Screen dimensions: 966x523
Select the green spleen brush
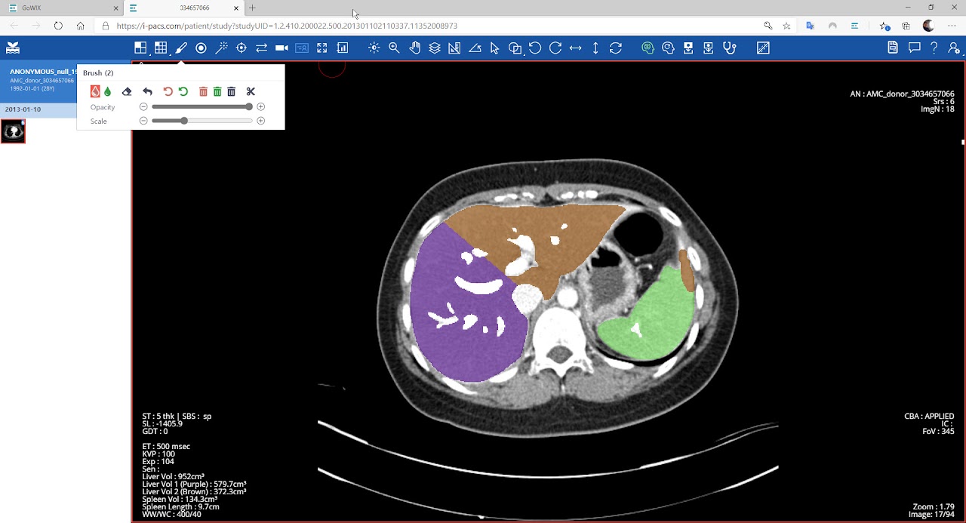[x=108, y=91]
